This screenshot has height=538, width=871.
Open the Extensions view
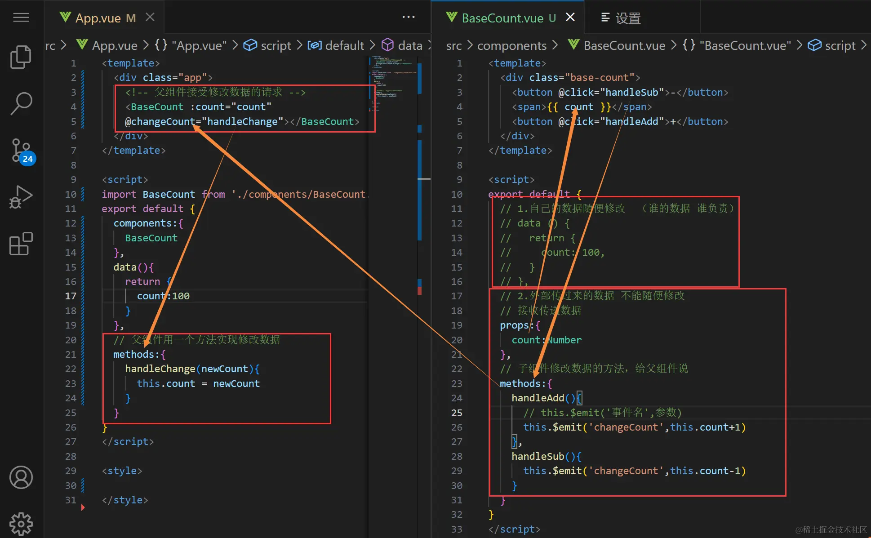click(21, 244)
